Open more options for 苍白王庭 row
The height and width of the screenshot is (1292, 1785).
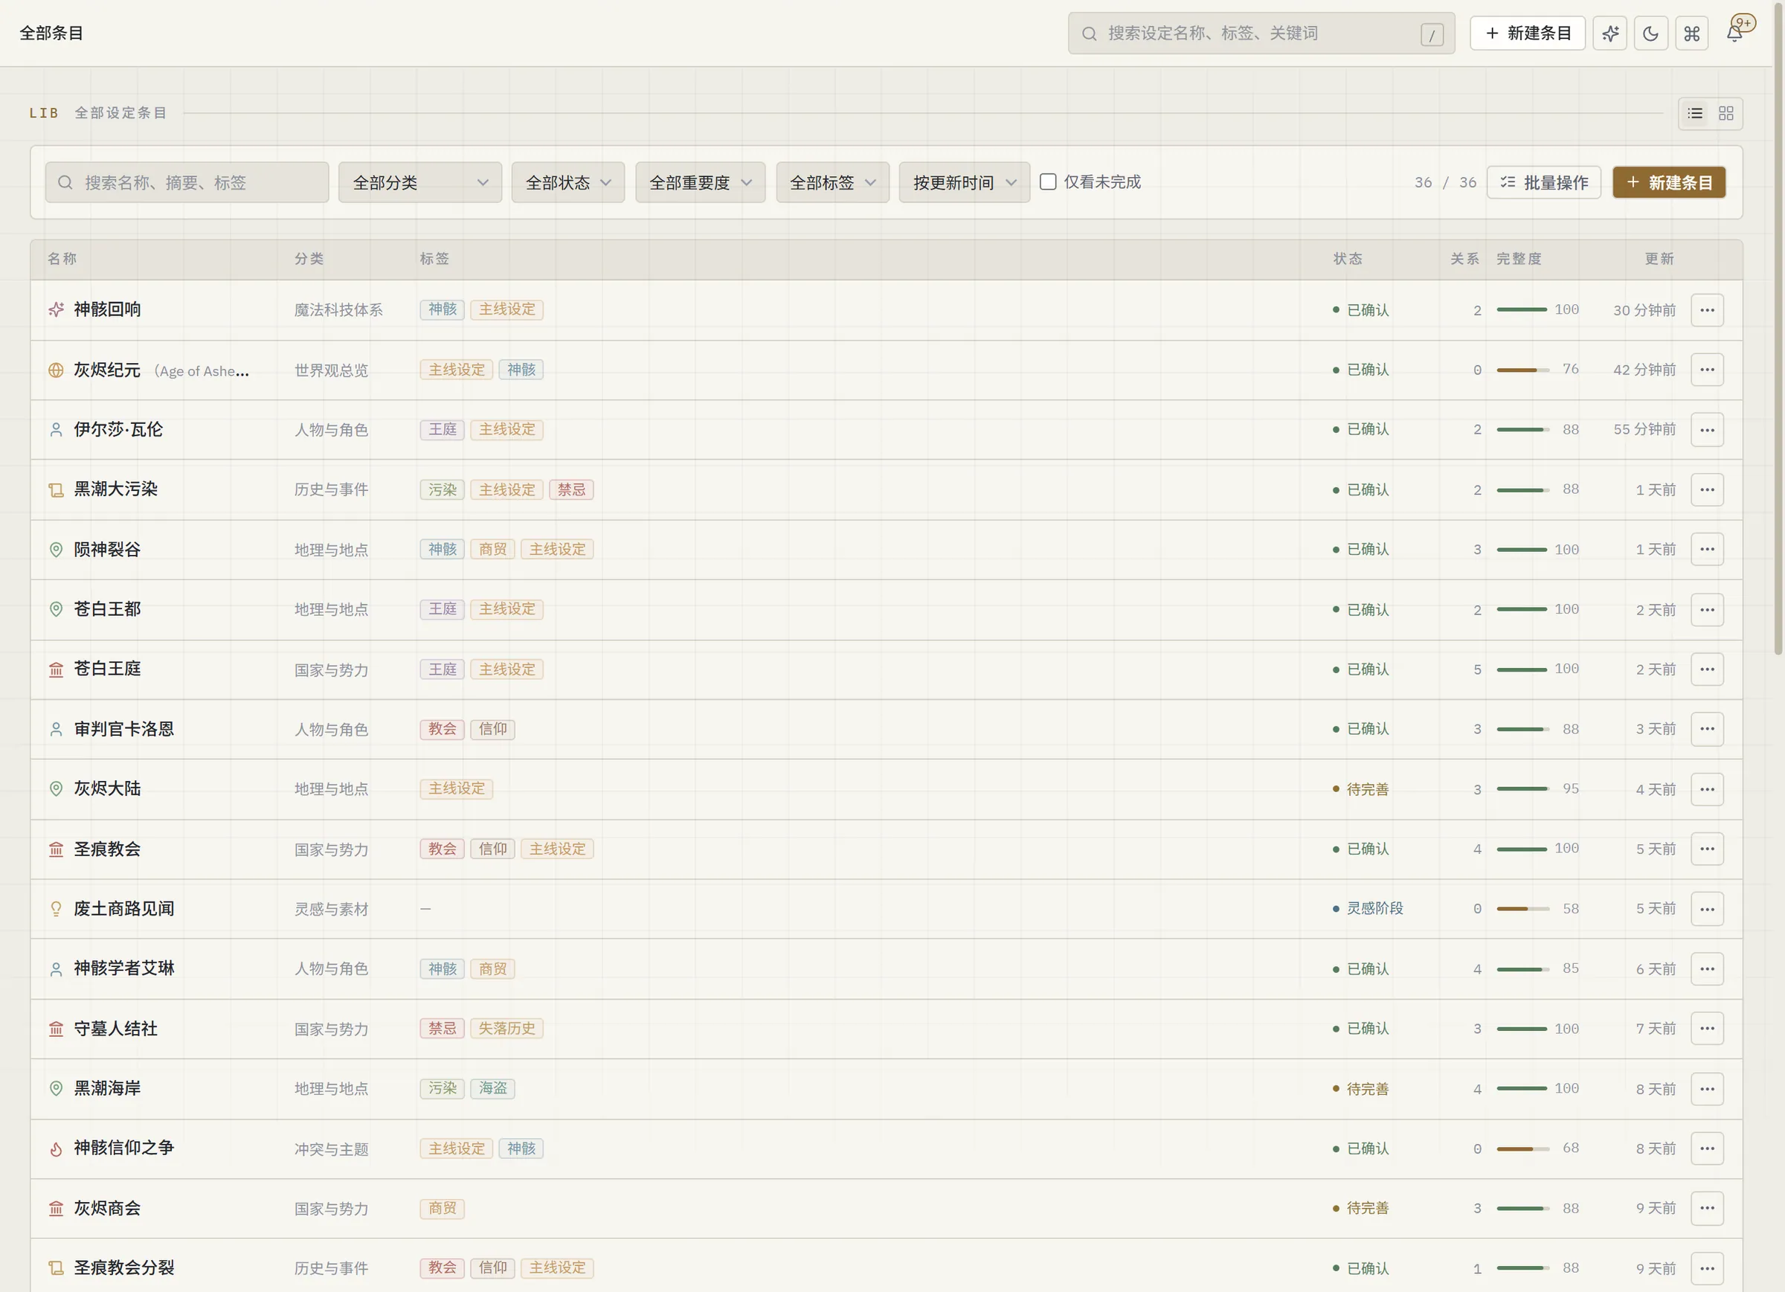(x=1707, y=669)
